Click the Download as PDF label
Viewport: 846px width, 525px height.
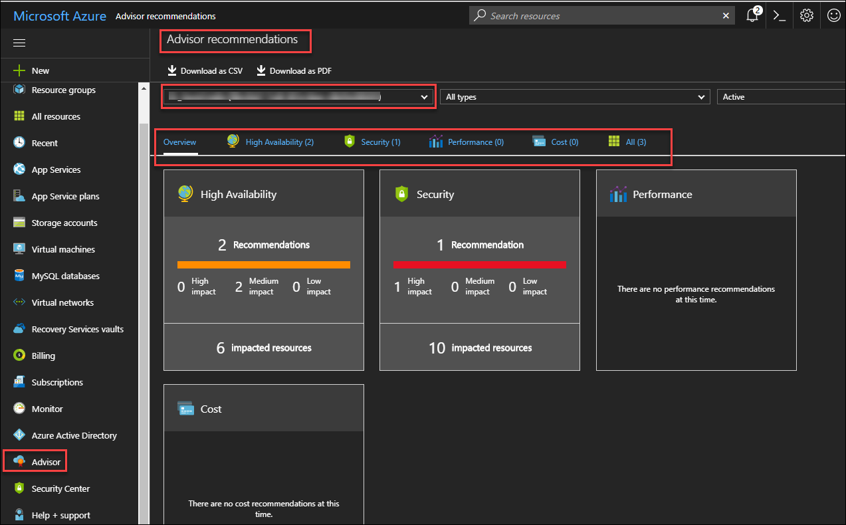(301, 71)
